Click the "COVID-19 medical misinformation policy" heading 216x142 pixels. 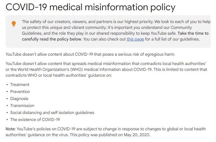[90, 7]
